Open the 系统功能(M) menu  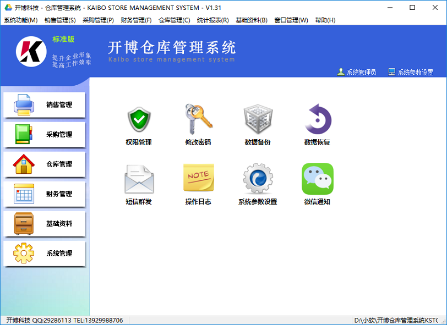[21, 20]
